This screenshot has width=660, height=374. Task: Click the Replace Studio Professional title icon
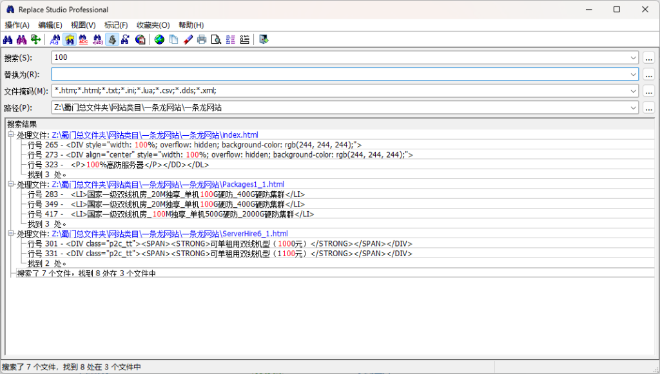coord(10,9)
